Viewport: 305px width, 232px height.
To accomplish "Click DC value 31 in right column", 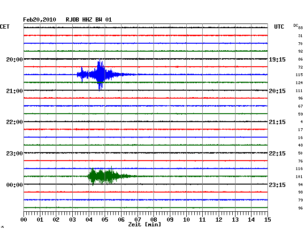I will pos(300,36).
